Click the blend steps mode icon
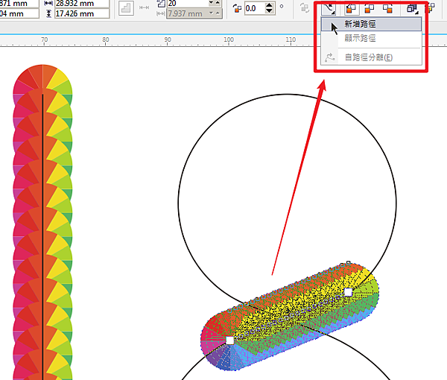 click(x=126, y=8)
